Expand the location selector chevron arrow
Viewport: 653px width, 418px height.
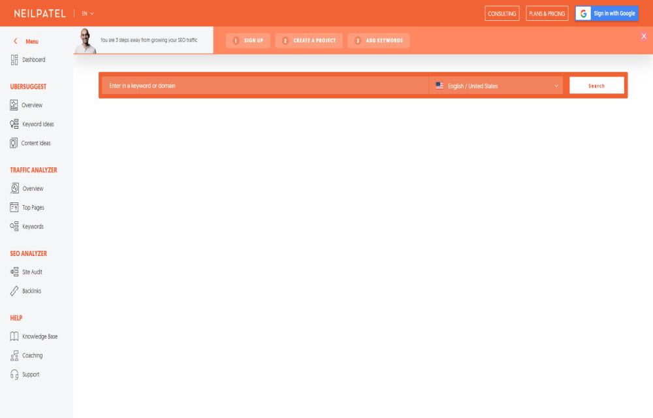[556, 86]
